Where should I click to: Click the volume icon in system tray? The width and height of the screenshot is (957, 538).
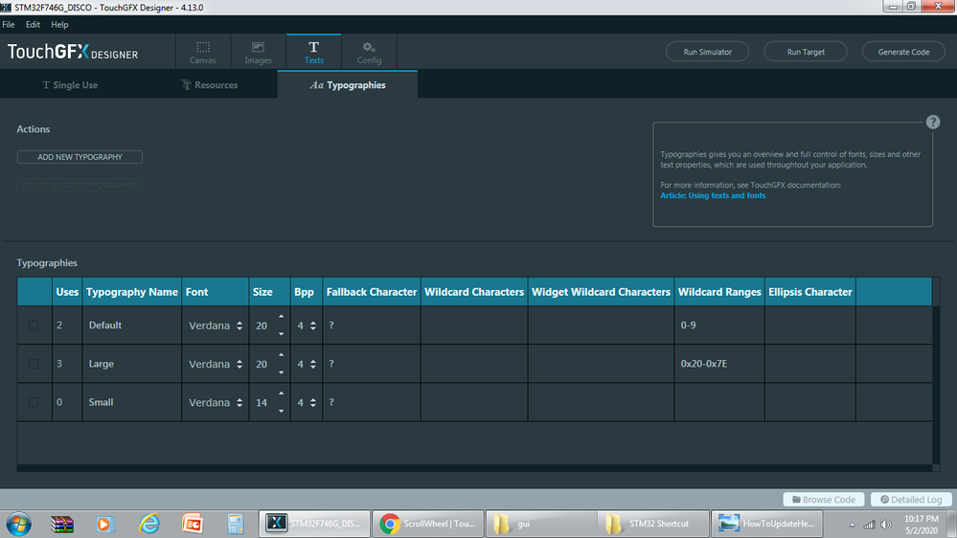coord(886,525)
